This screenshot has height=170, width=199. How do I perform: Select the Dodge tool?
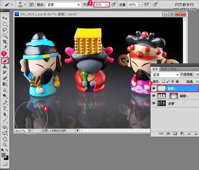point(5,96)
